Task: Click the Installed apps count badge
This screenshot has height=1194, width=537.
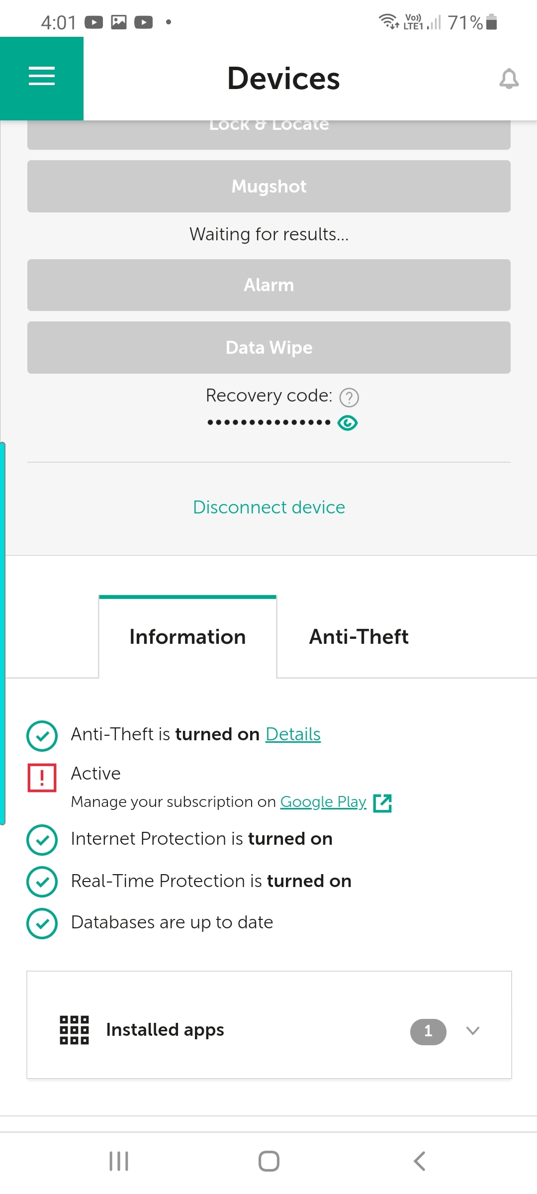Action: tap(428, 1031)
